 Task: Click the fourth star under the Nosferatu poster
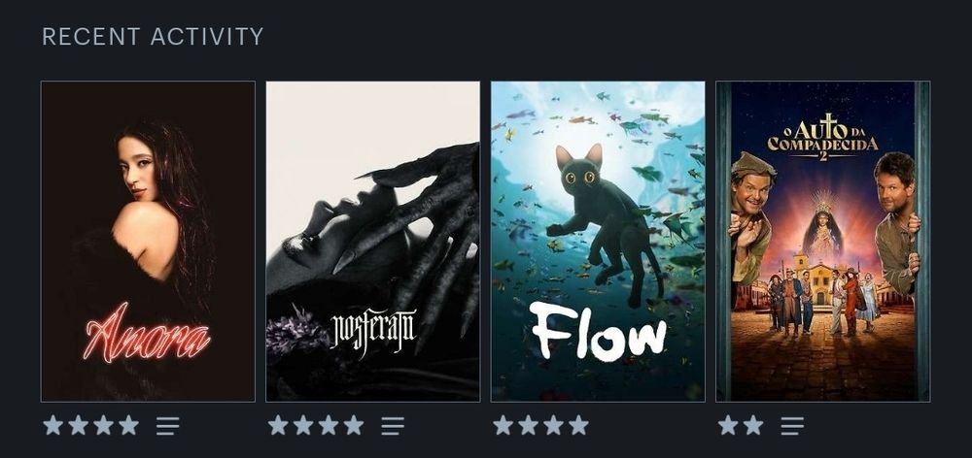pos(354,425)
